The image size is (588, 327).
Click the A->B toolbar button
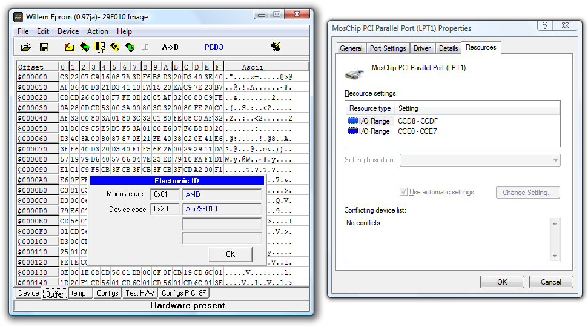(170, 47)
